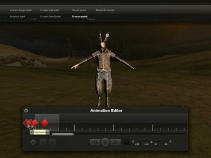Toggle loop playback icon
This screenshot has height=158, width=211.
click(x=126, y=142)
